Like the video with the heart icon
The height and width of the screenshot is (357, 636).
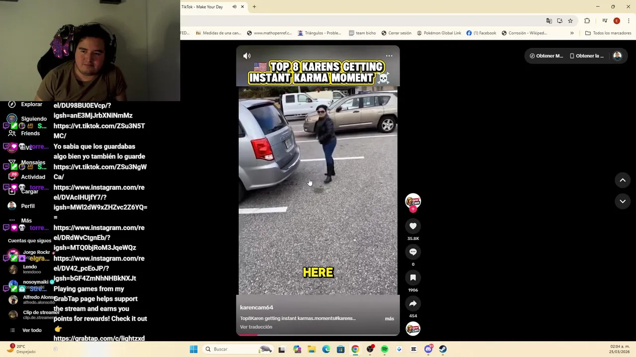point(413,226)
